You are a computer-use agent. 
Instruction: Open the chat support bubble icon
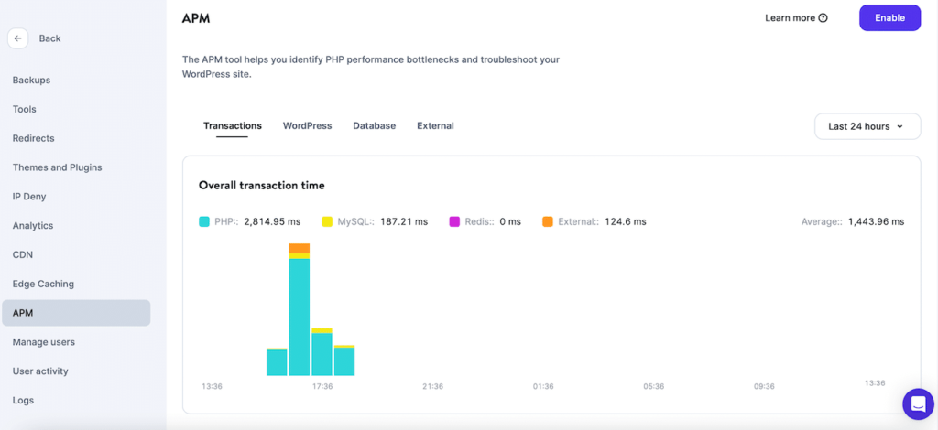pyautogui.click(x=918, y=403)
